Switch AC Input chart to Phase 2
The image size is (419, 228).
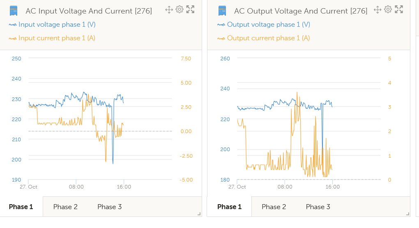coord(65,207)
